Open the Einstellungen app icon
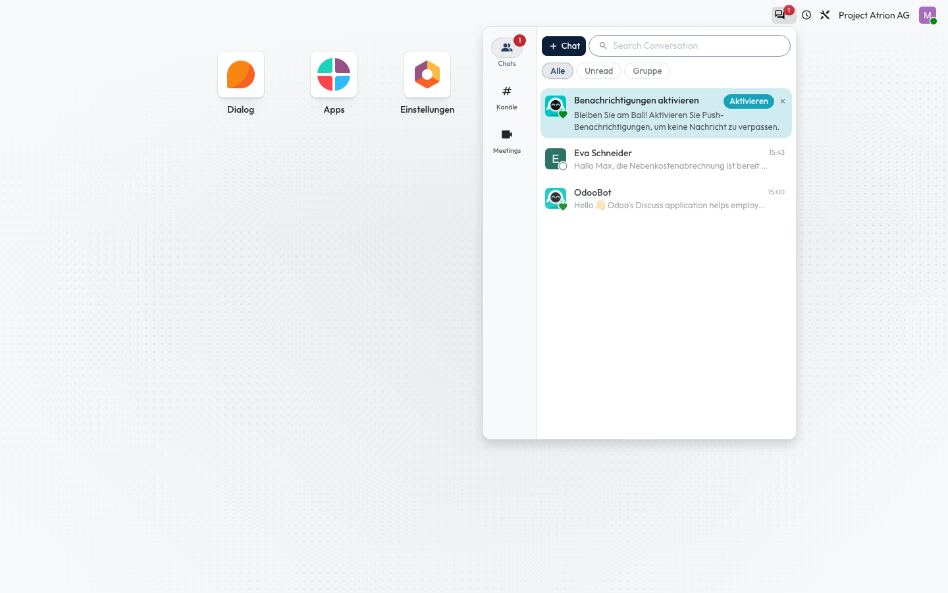This screenshot has height=593, width=948. coord(427,74)
